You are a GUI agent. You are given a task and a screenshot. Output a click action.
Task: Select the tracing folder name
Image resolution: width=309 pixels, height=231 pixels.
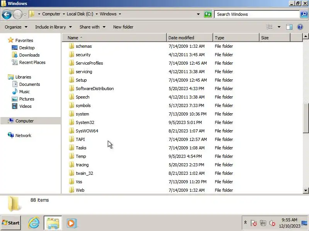click(82, 165)
